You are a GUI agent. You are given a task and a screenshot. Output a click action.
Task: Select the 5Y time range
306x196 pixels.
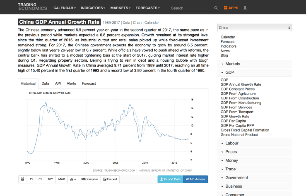tap(41, 179)
